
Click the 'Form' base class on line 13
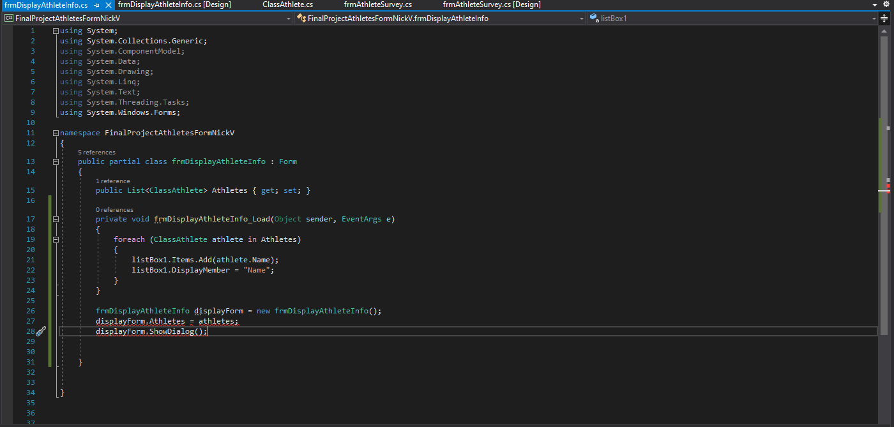[288, 161]
